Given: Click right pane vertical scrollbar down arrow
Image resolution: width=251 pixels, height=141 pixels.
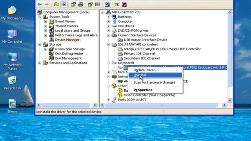Looking at the screenshot, I should tap(230, 100).
